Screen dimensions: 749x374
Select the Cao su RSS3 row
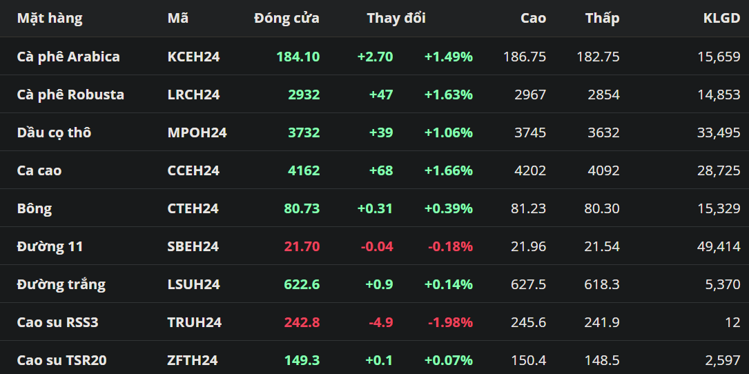click(58, 322)
